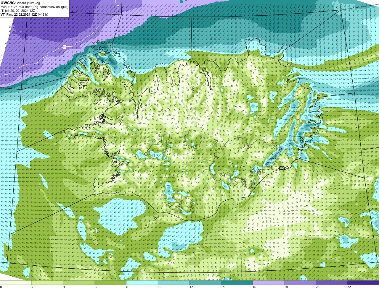This screenshot has width=379, height=289.
Task: Select the dark teal swatch between 14 and 16
Action: tap(237, 283)
